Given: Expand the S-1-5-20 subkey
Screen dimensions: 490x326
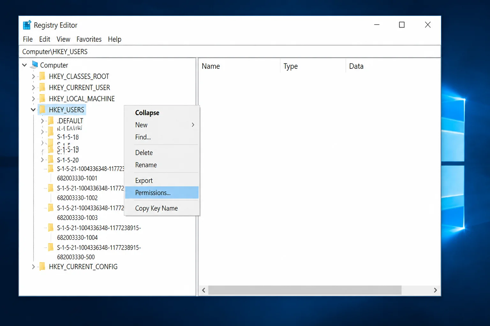Looking at the screenshot, I should pos(42,160).
